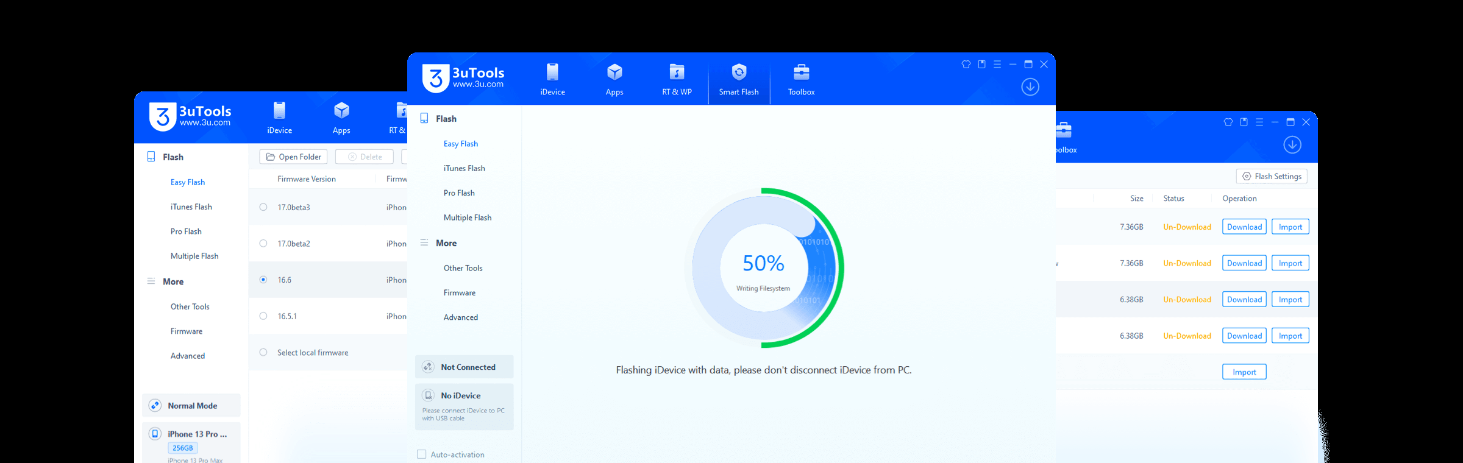Viewport: 1463px width, 463px height.
Task: Click the standalone Import button in bottom row
Action: point(1244,372)
